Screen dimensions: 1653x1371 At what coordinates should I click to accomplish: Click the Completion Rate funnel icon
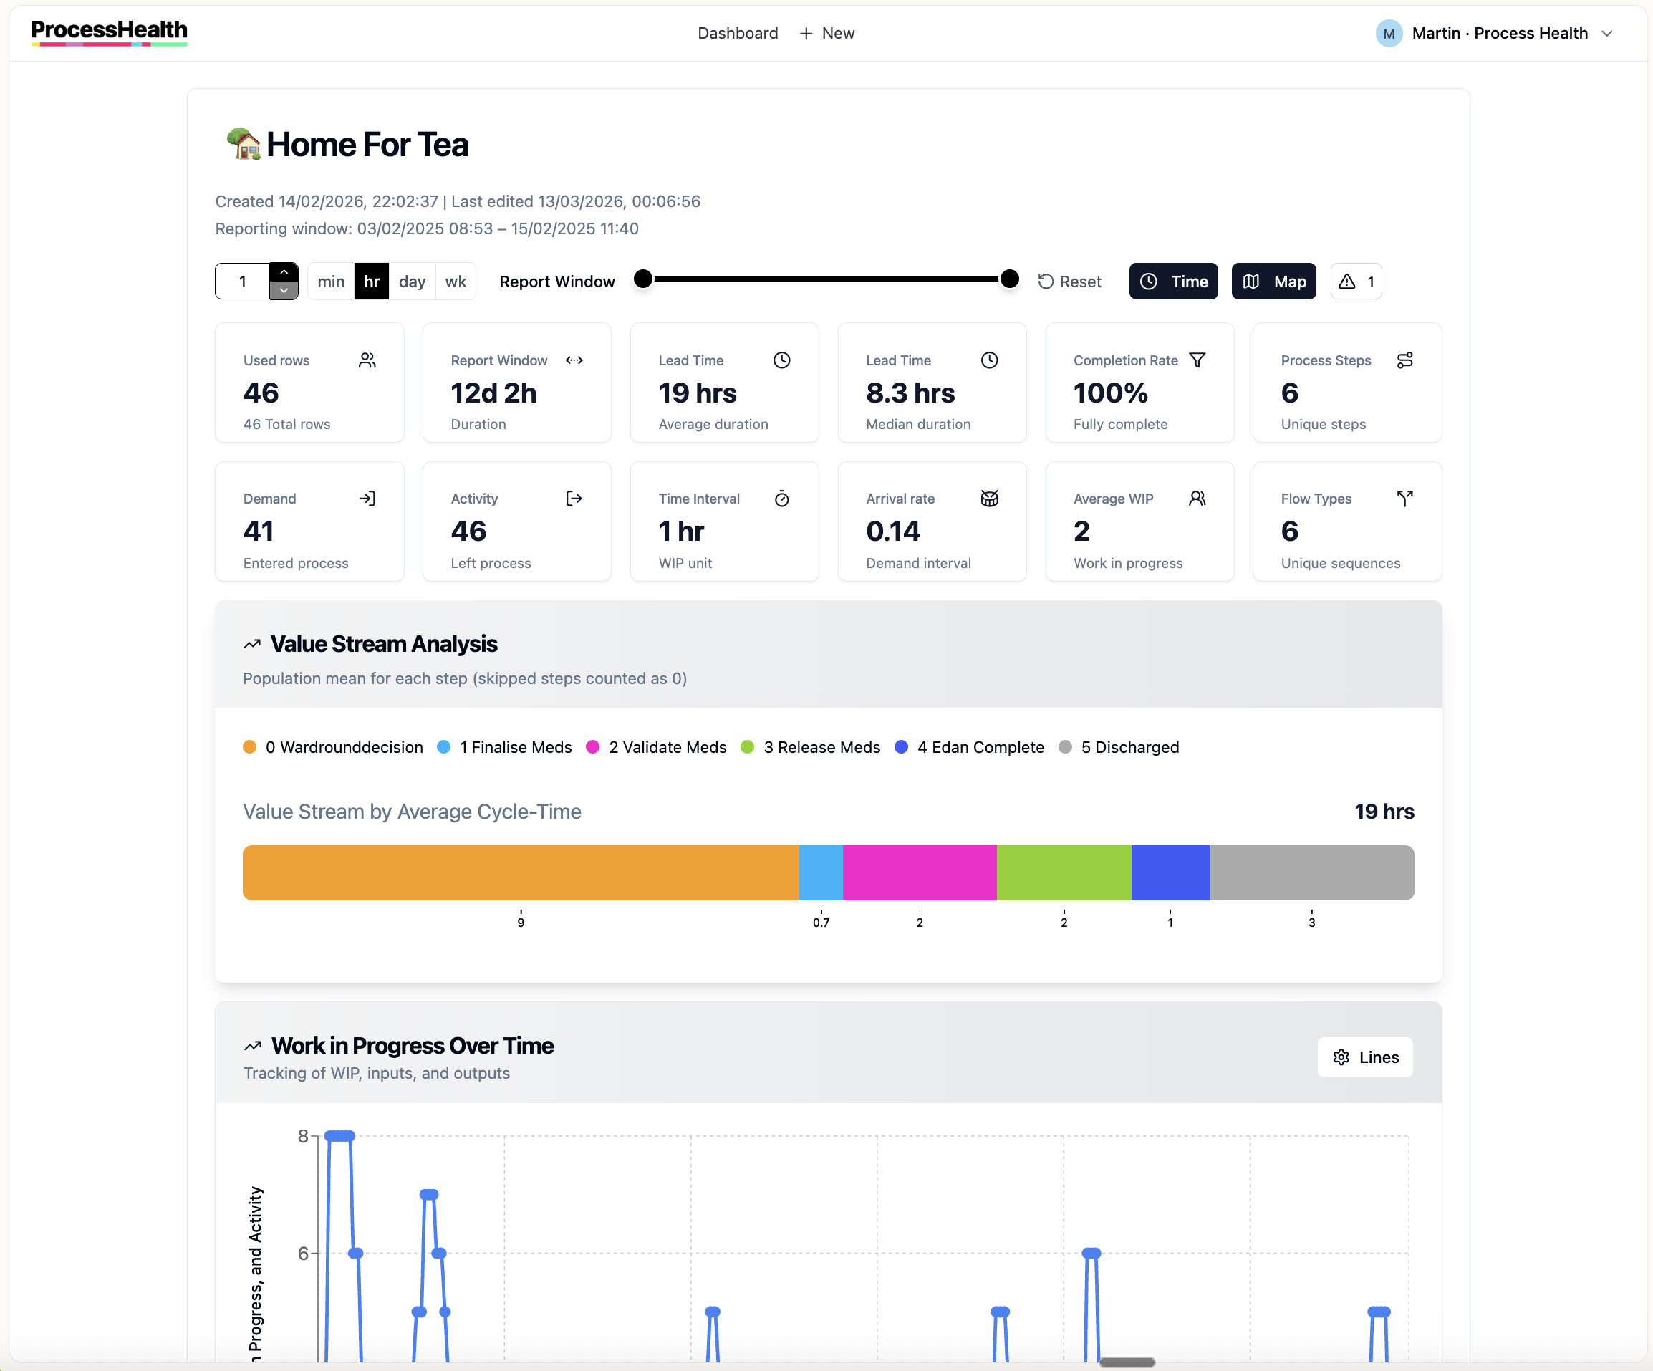[1197, 360]
